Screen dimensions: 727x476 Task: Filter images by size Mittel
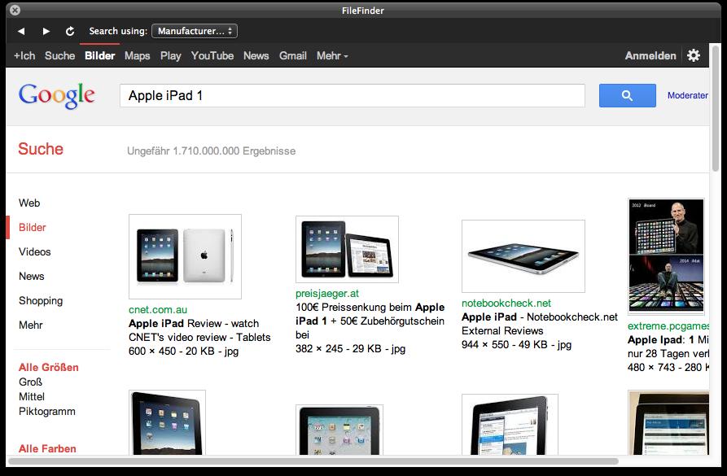32,397
